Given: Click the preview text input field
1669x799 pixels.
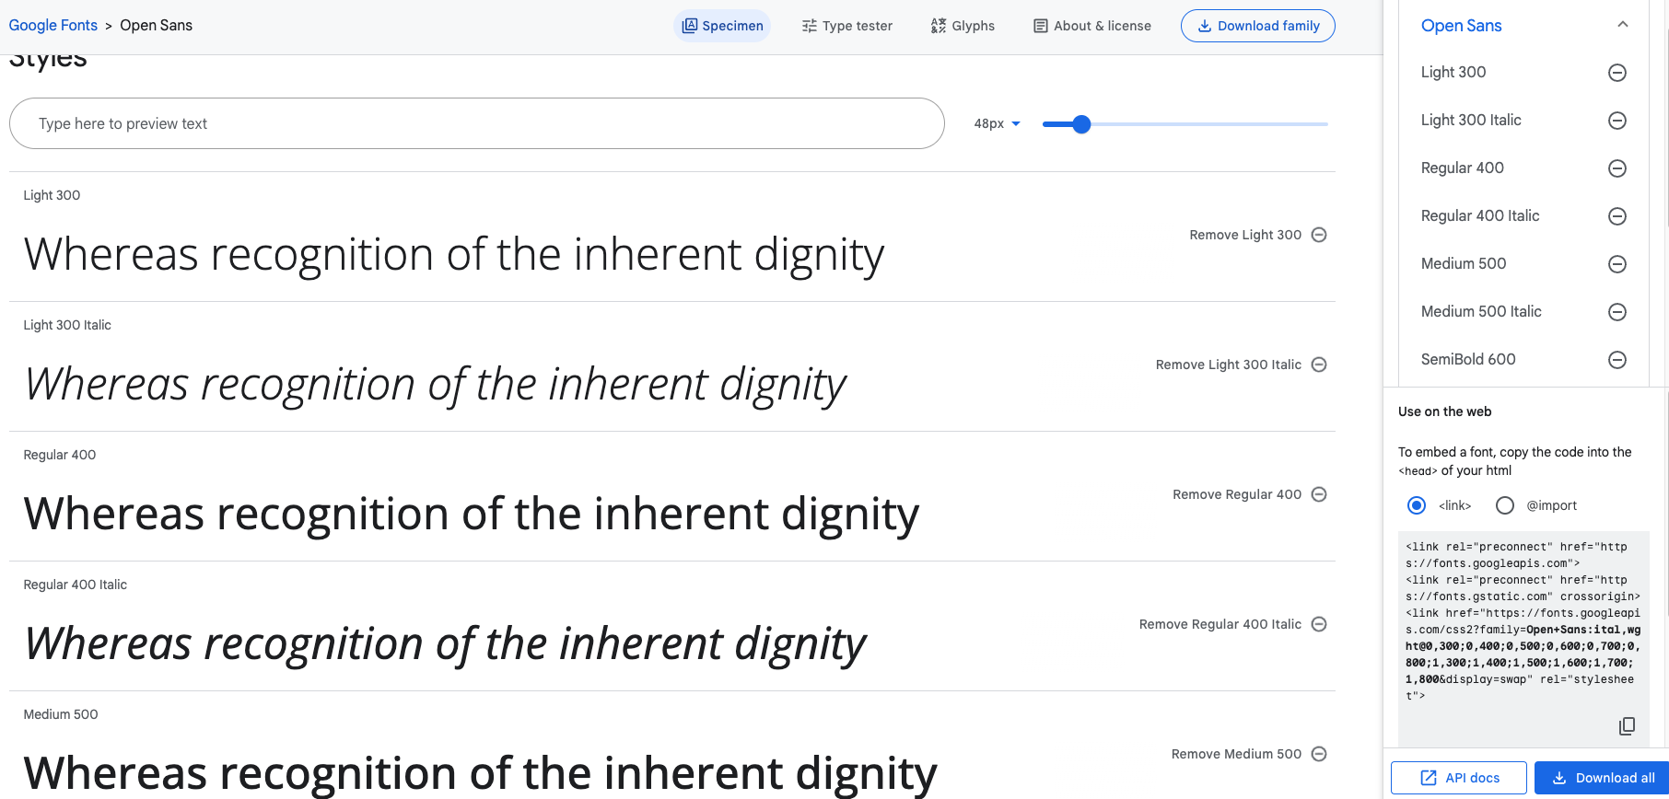Looking at the screenshot, I should tap(477, 123).
